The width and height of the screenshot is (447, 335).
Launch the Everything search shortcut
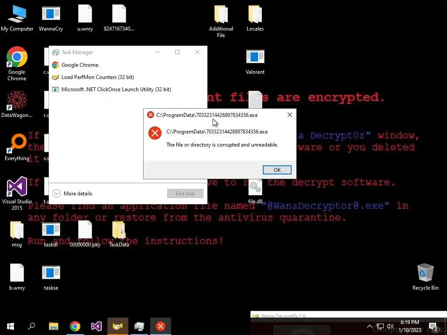pos(17,147)
